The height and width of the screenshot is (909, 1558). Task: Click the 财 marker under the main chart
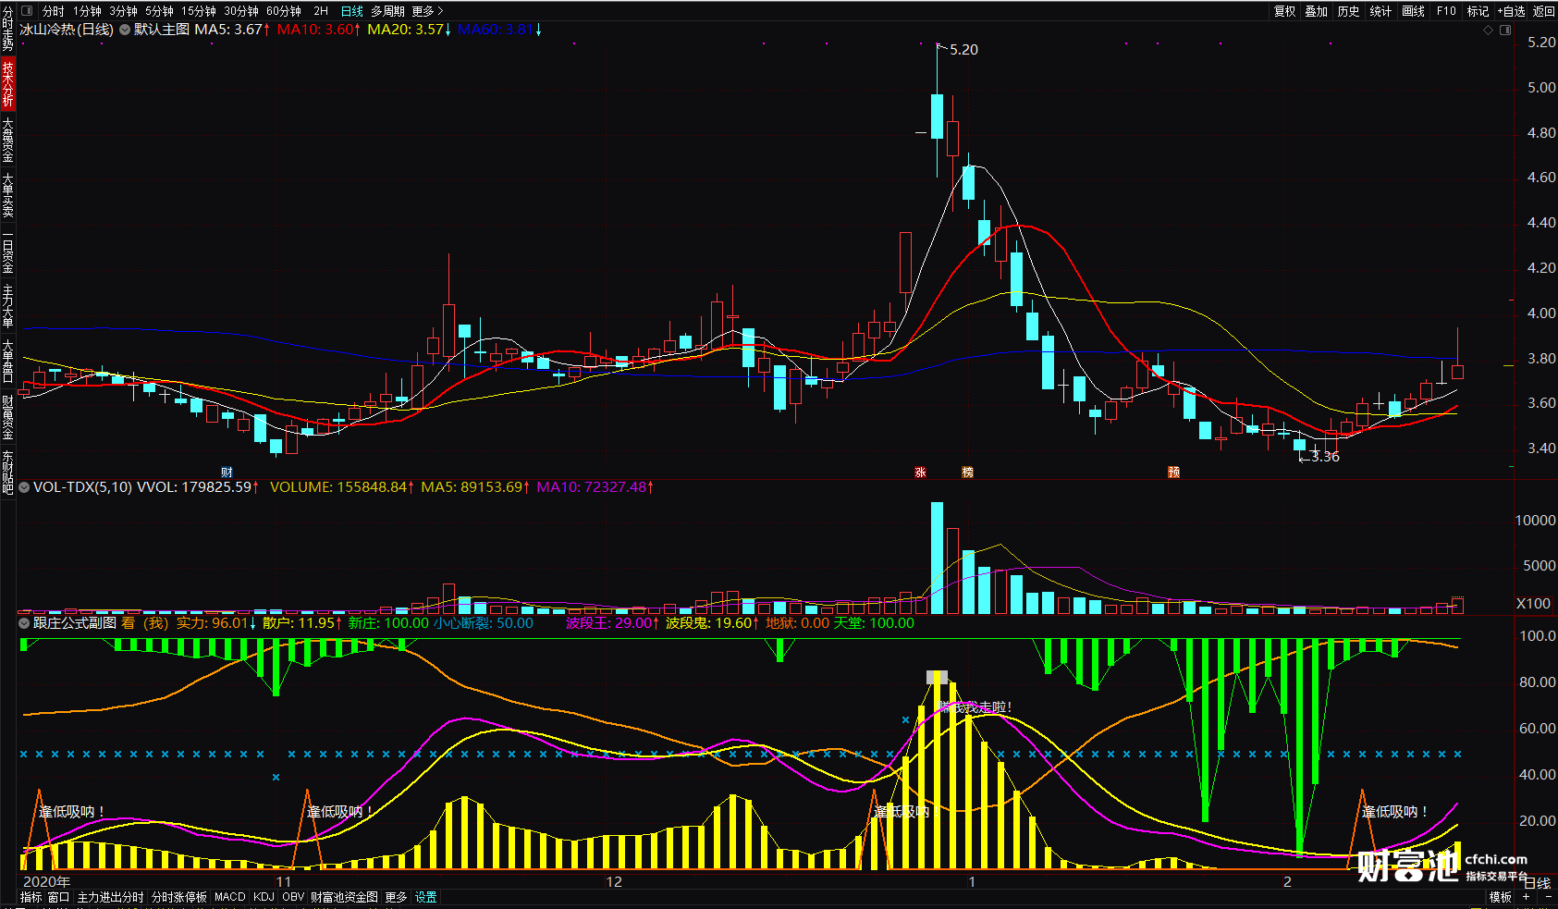[x=227, y=473]
